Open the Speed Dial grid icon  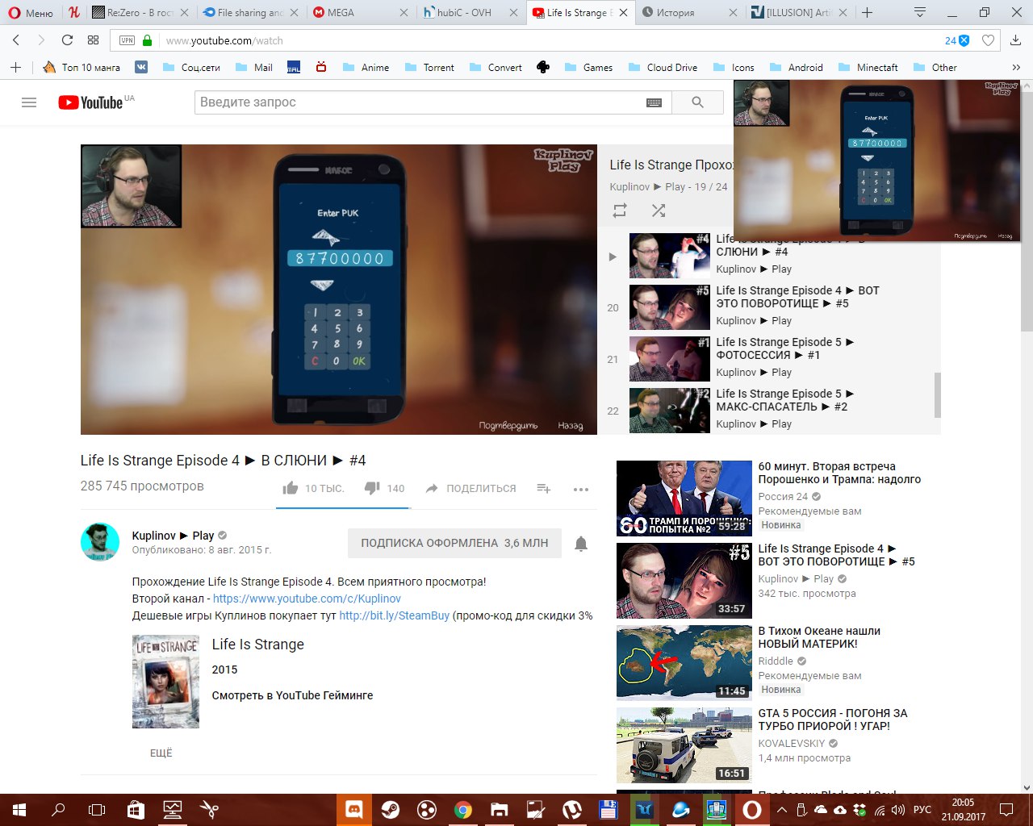tap(93, 40)
